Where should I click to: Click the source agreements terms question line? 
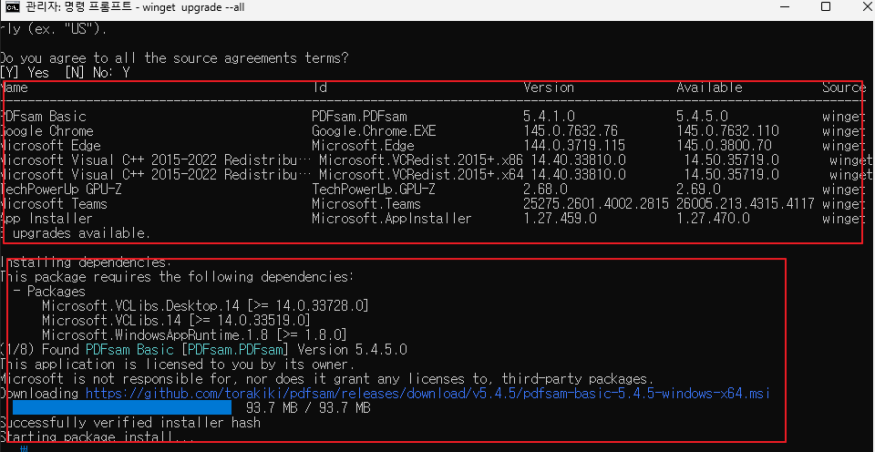(175, 58)
